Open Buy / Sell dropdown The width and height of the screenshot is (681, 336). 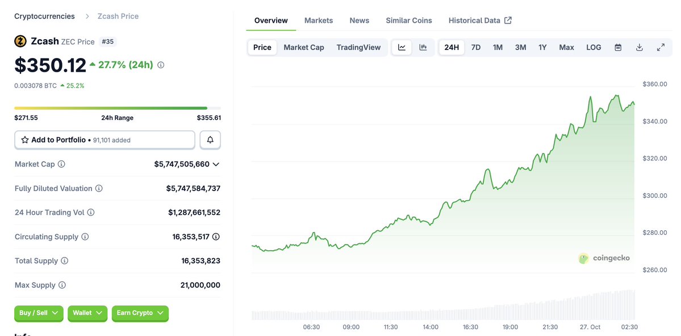(x=39, y=313)
